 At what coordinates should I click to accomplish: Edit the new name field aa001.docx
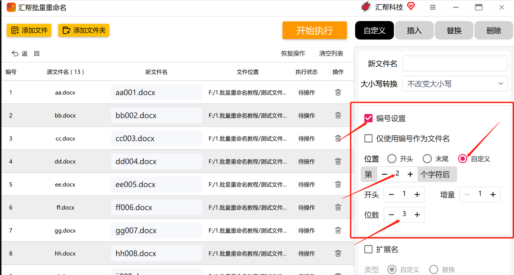coord(156,92)
